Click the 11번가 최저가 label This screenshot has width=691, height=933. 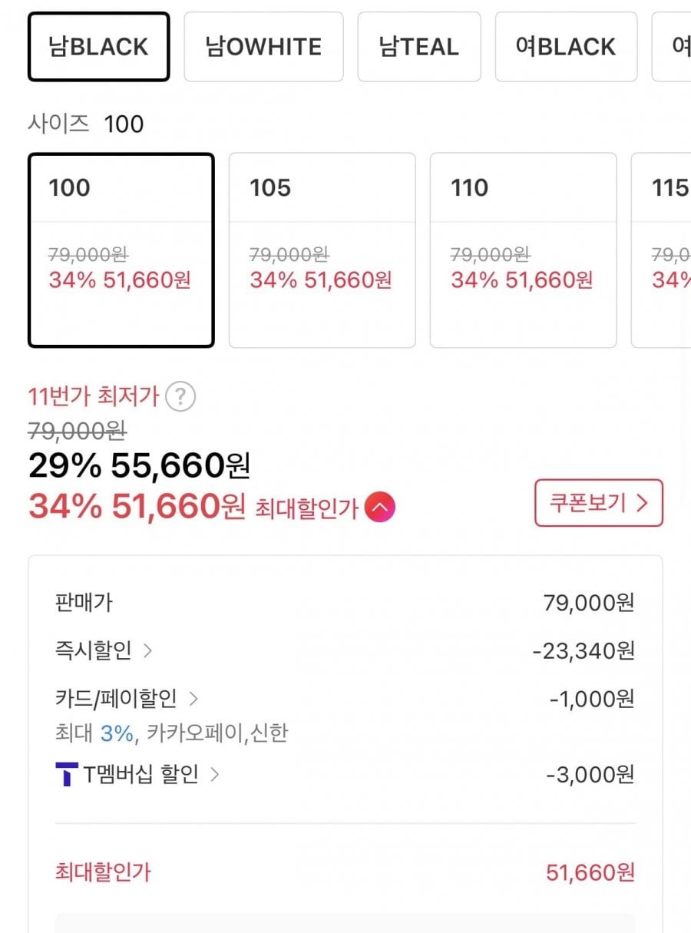point(93,397)
